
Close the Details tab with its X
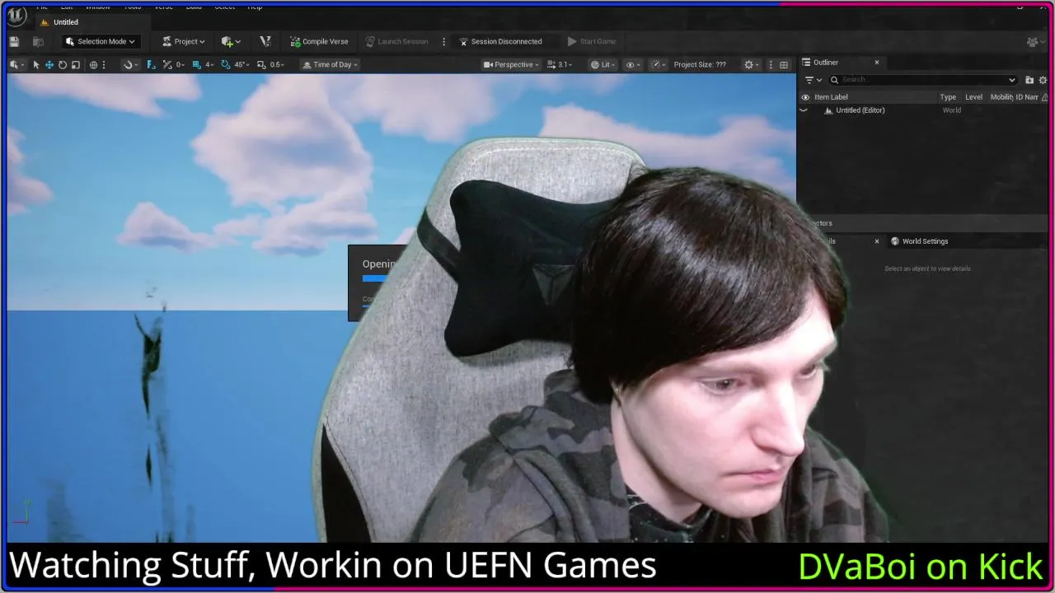click(877, 241)
